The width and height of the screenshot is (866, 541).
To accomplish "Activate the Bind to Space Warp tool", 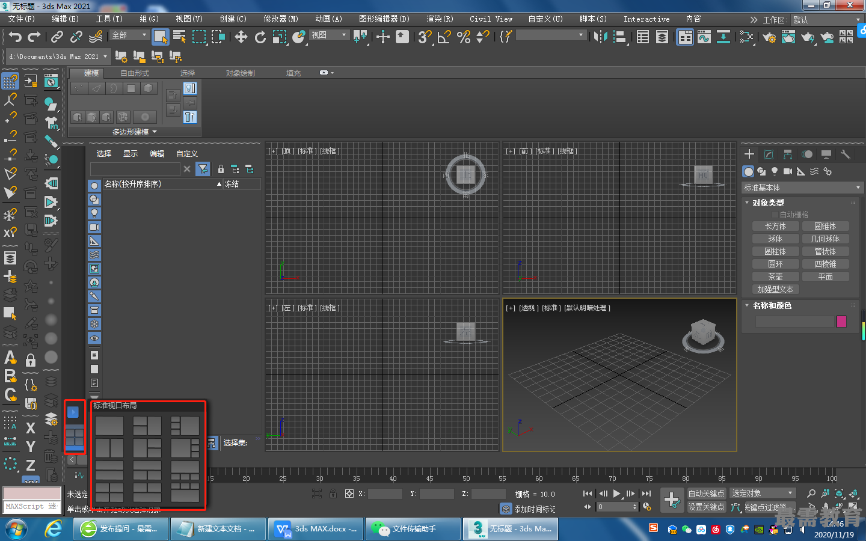I will pos(96,37).
